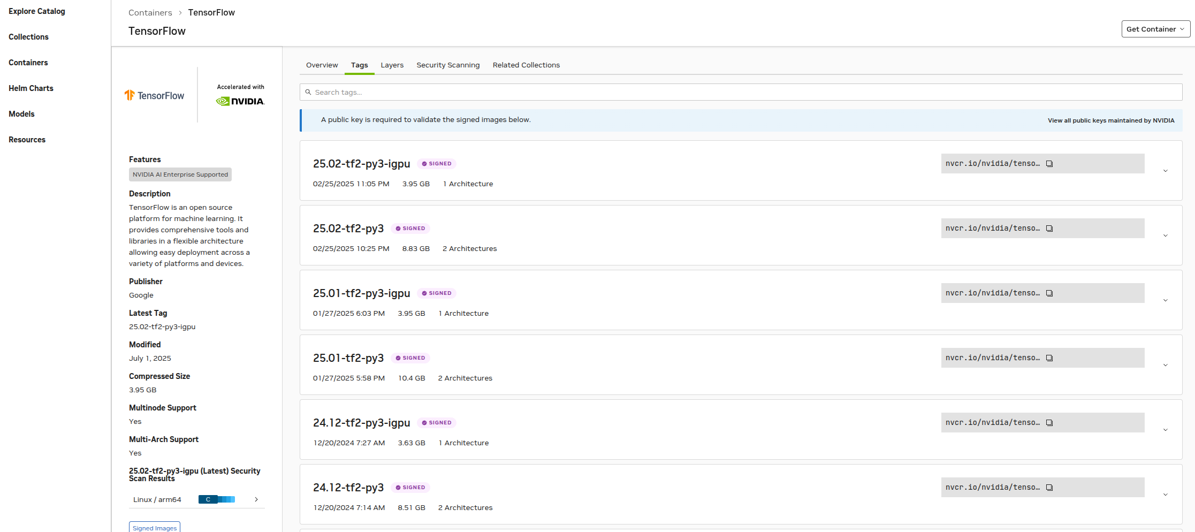The image size is (1195, 532).
Task: Click the Signed Images tag button
Action: pos(155,527)
